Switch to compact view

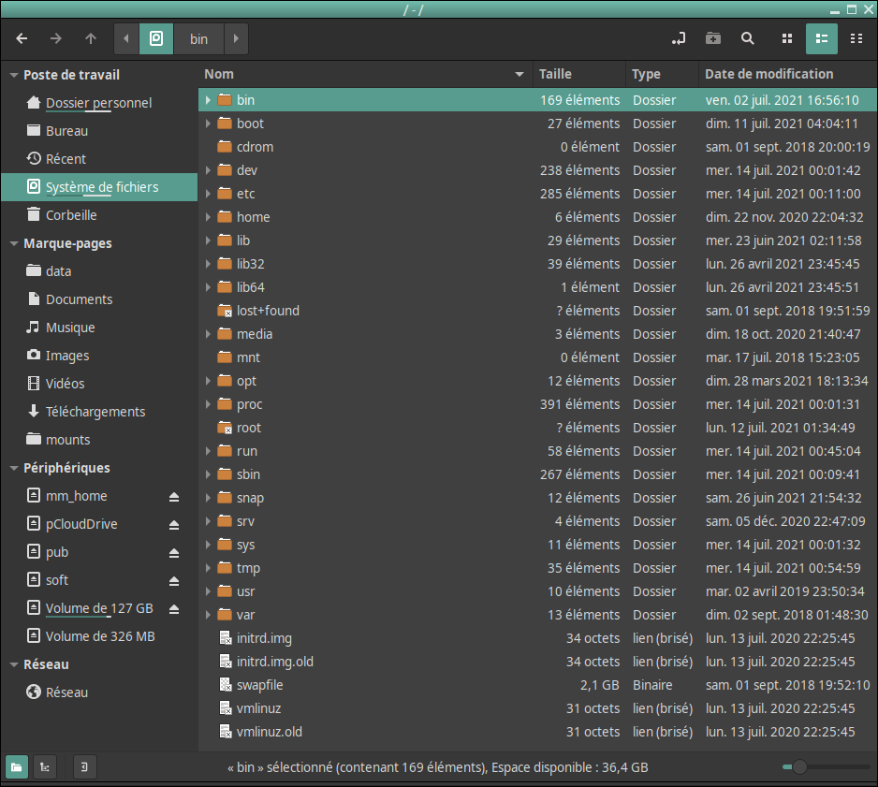click(x=856, y=38)
